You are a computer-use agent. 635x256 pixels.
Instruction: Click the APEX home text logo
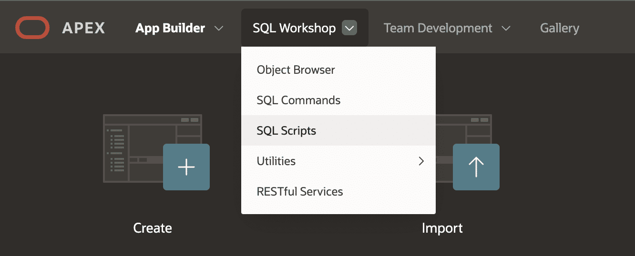pyautogui.click(x=83, y=28)
